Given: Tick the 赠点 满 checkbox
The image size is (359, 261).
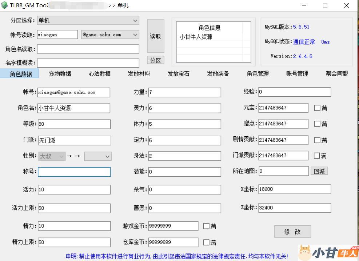Looking at the screenshot, I should [x=317, y=124].
